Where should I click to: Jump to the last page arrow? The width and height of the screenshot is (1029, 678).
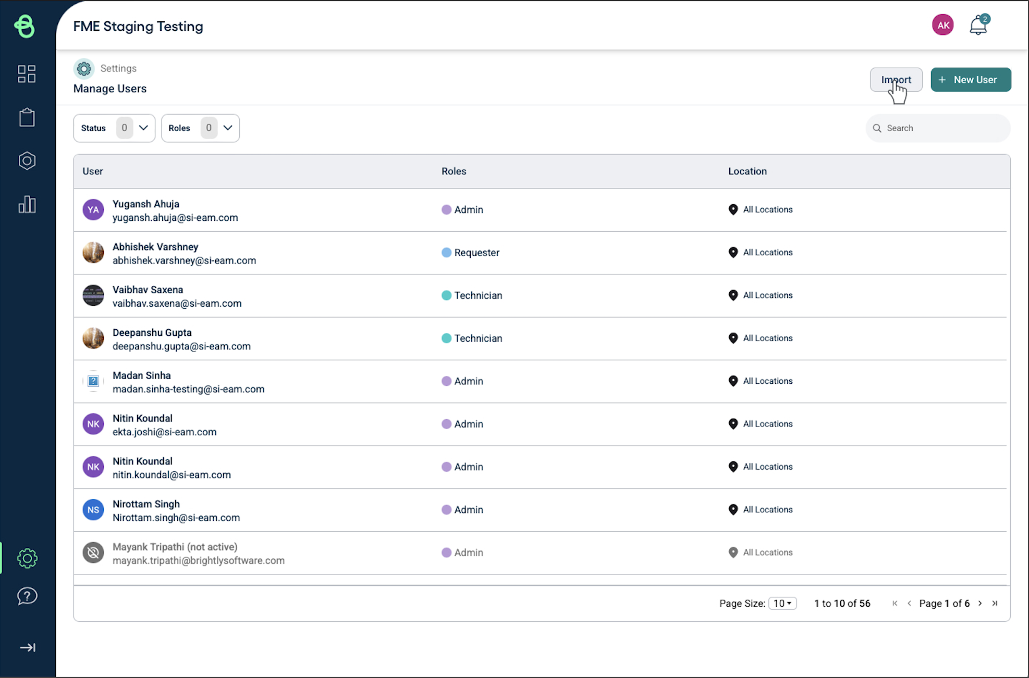(995, 603)
